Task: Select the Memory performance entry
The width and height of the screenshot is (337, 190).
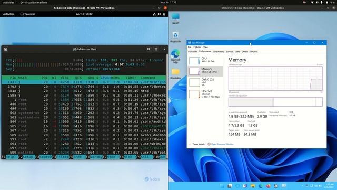Action: click(206, 71)
